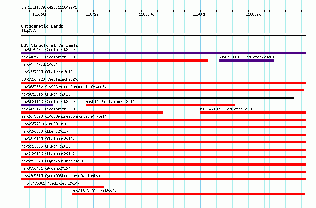
Task: Select the esv21843 red bar
Action: tap(189, 194)
